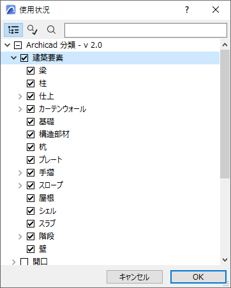Viewport: 231px width, 288px height.
Task: Select the スラブ row label
Action: coord(47,224)
